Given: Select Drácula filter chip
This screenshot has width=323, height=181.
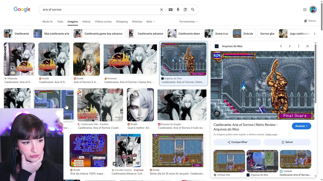Looking at the screenshot, I should 244,33.
